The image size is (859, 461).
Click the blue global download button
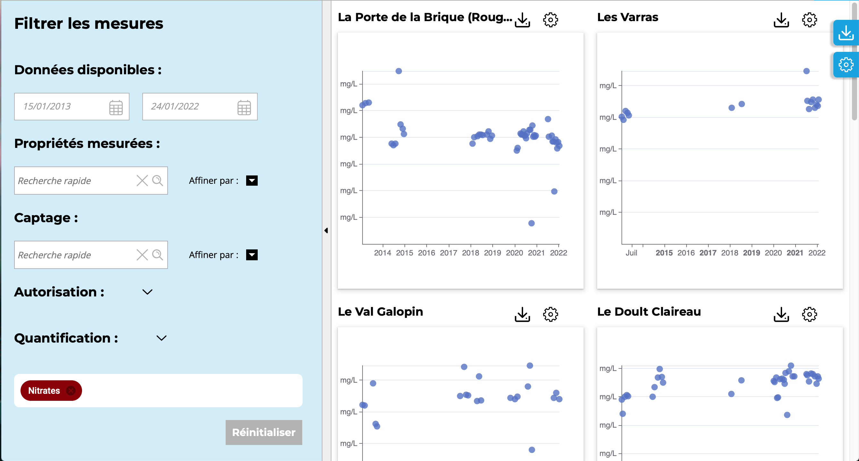tap(846, 33)
